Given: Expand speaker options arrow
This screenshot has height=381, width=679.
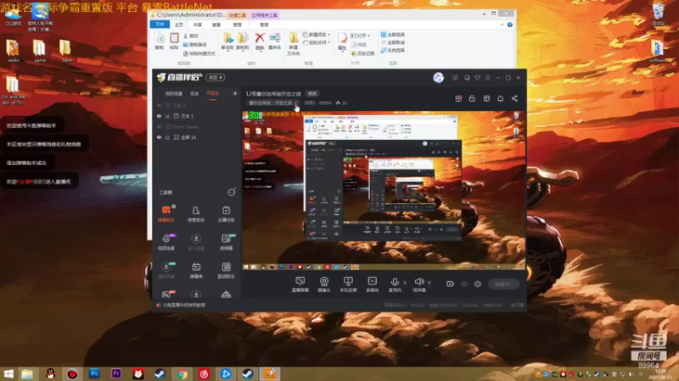Looking at the screenshot, I should point(429,283).
